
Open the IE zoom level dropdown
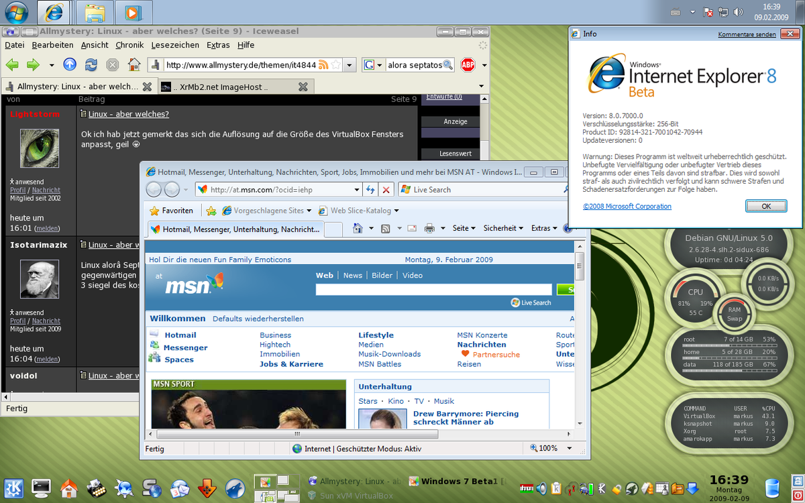[570, 448]
